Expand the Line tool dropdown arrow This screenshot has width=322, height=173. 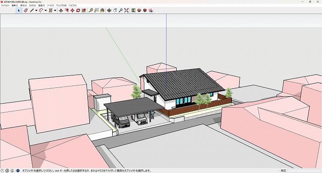point(36,11)
